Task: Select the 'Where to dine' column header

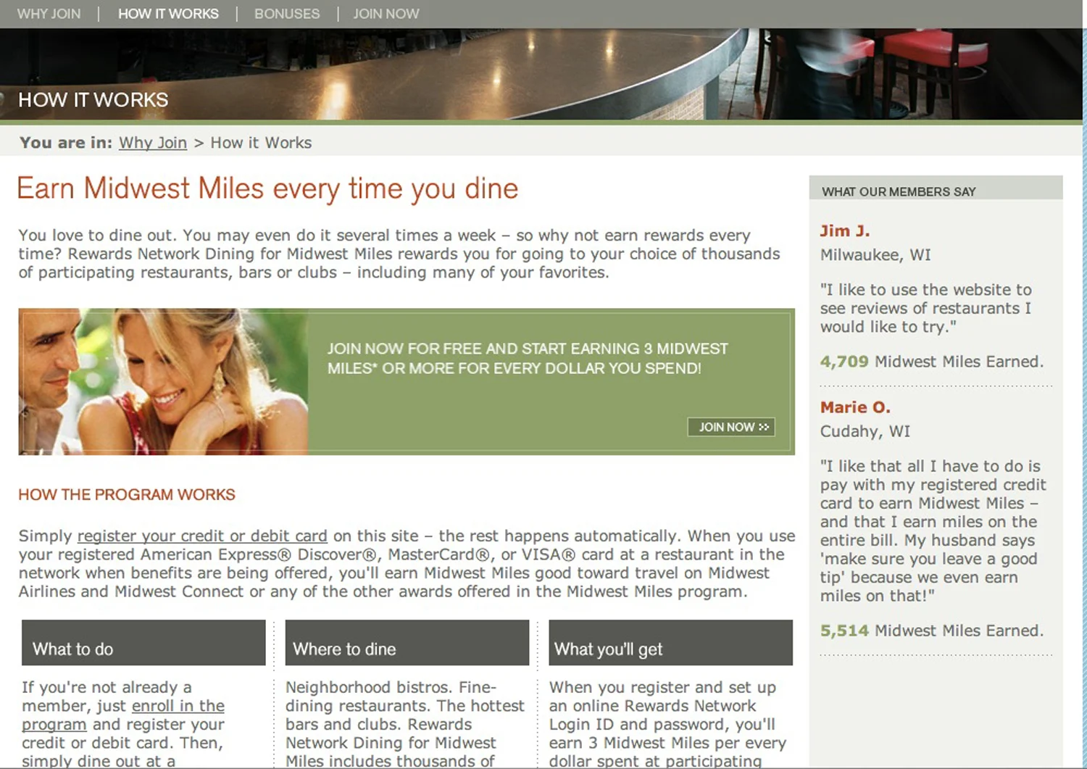Action: pos(407,642)
